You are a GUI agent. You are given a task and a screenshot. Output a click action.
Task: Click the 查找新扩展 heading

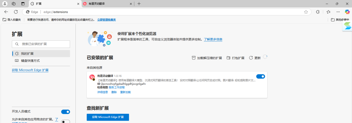98,108
